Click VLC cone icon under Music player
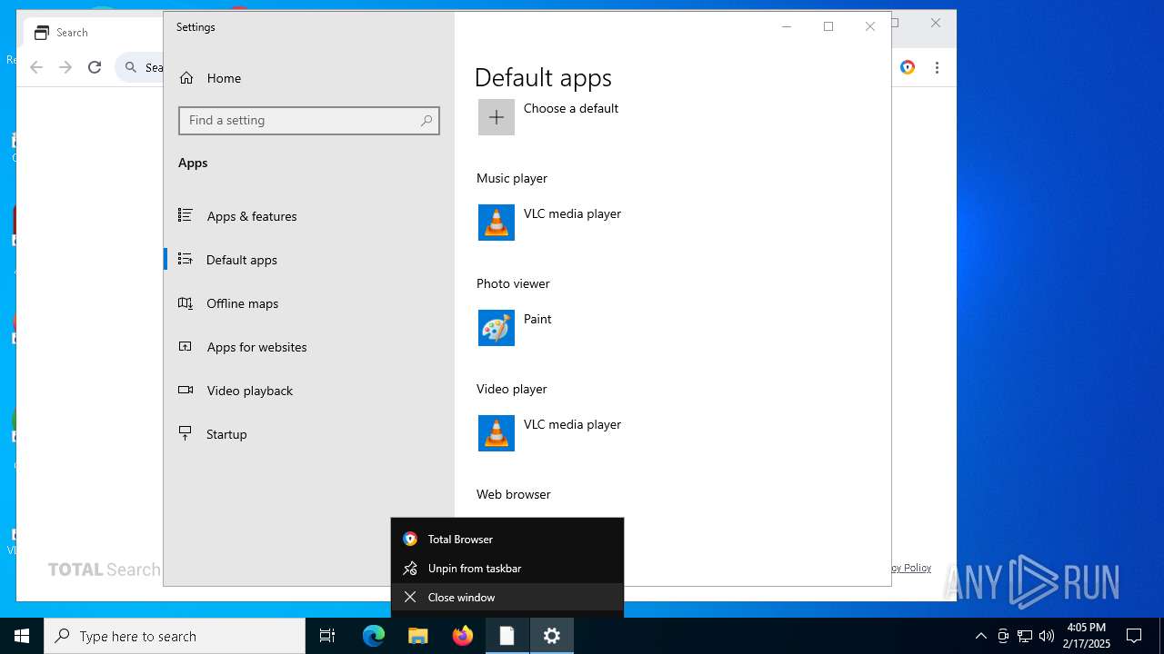 pyautogui.click(x=497, y=223)
